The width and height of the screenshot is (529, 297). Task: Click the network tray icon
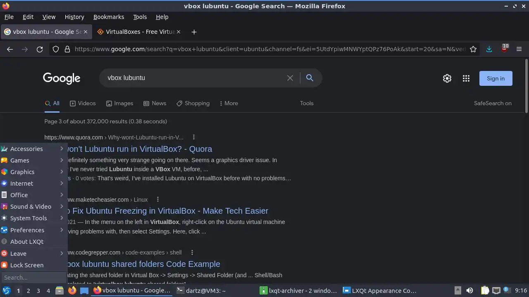[x=496, y=291]
